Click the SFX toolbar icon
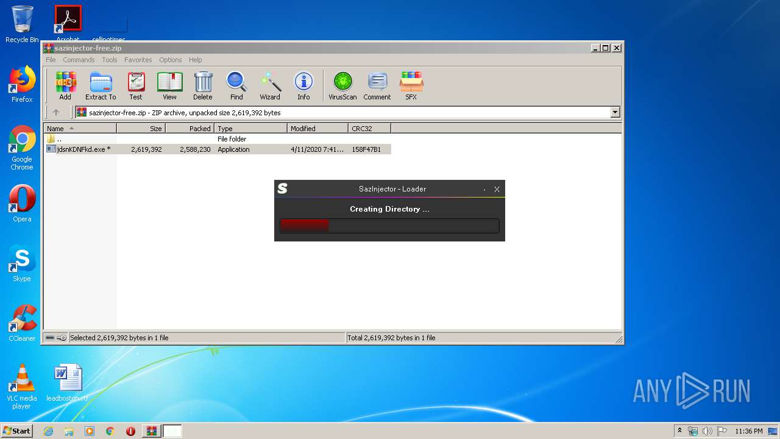Screen dimensions: 780x439 coord(411,85)
